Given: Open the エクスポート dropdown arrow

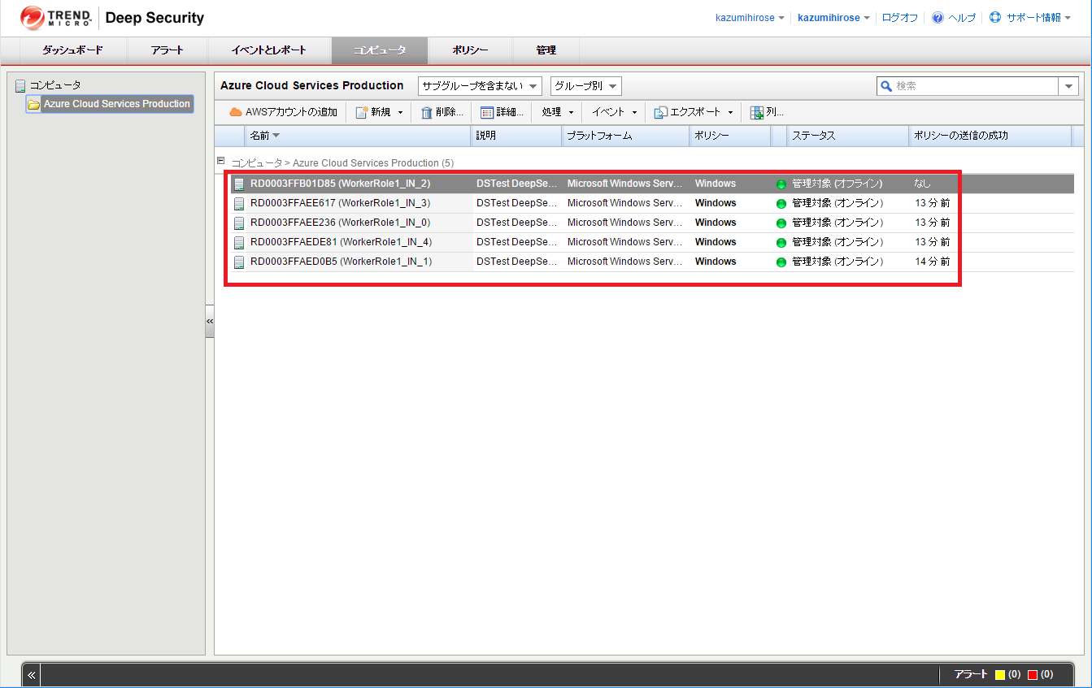Looking at the screenshot, I should [730, 112].
